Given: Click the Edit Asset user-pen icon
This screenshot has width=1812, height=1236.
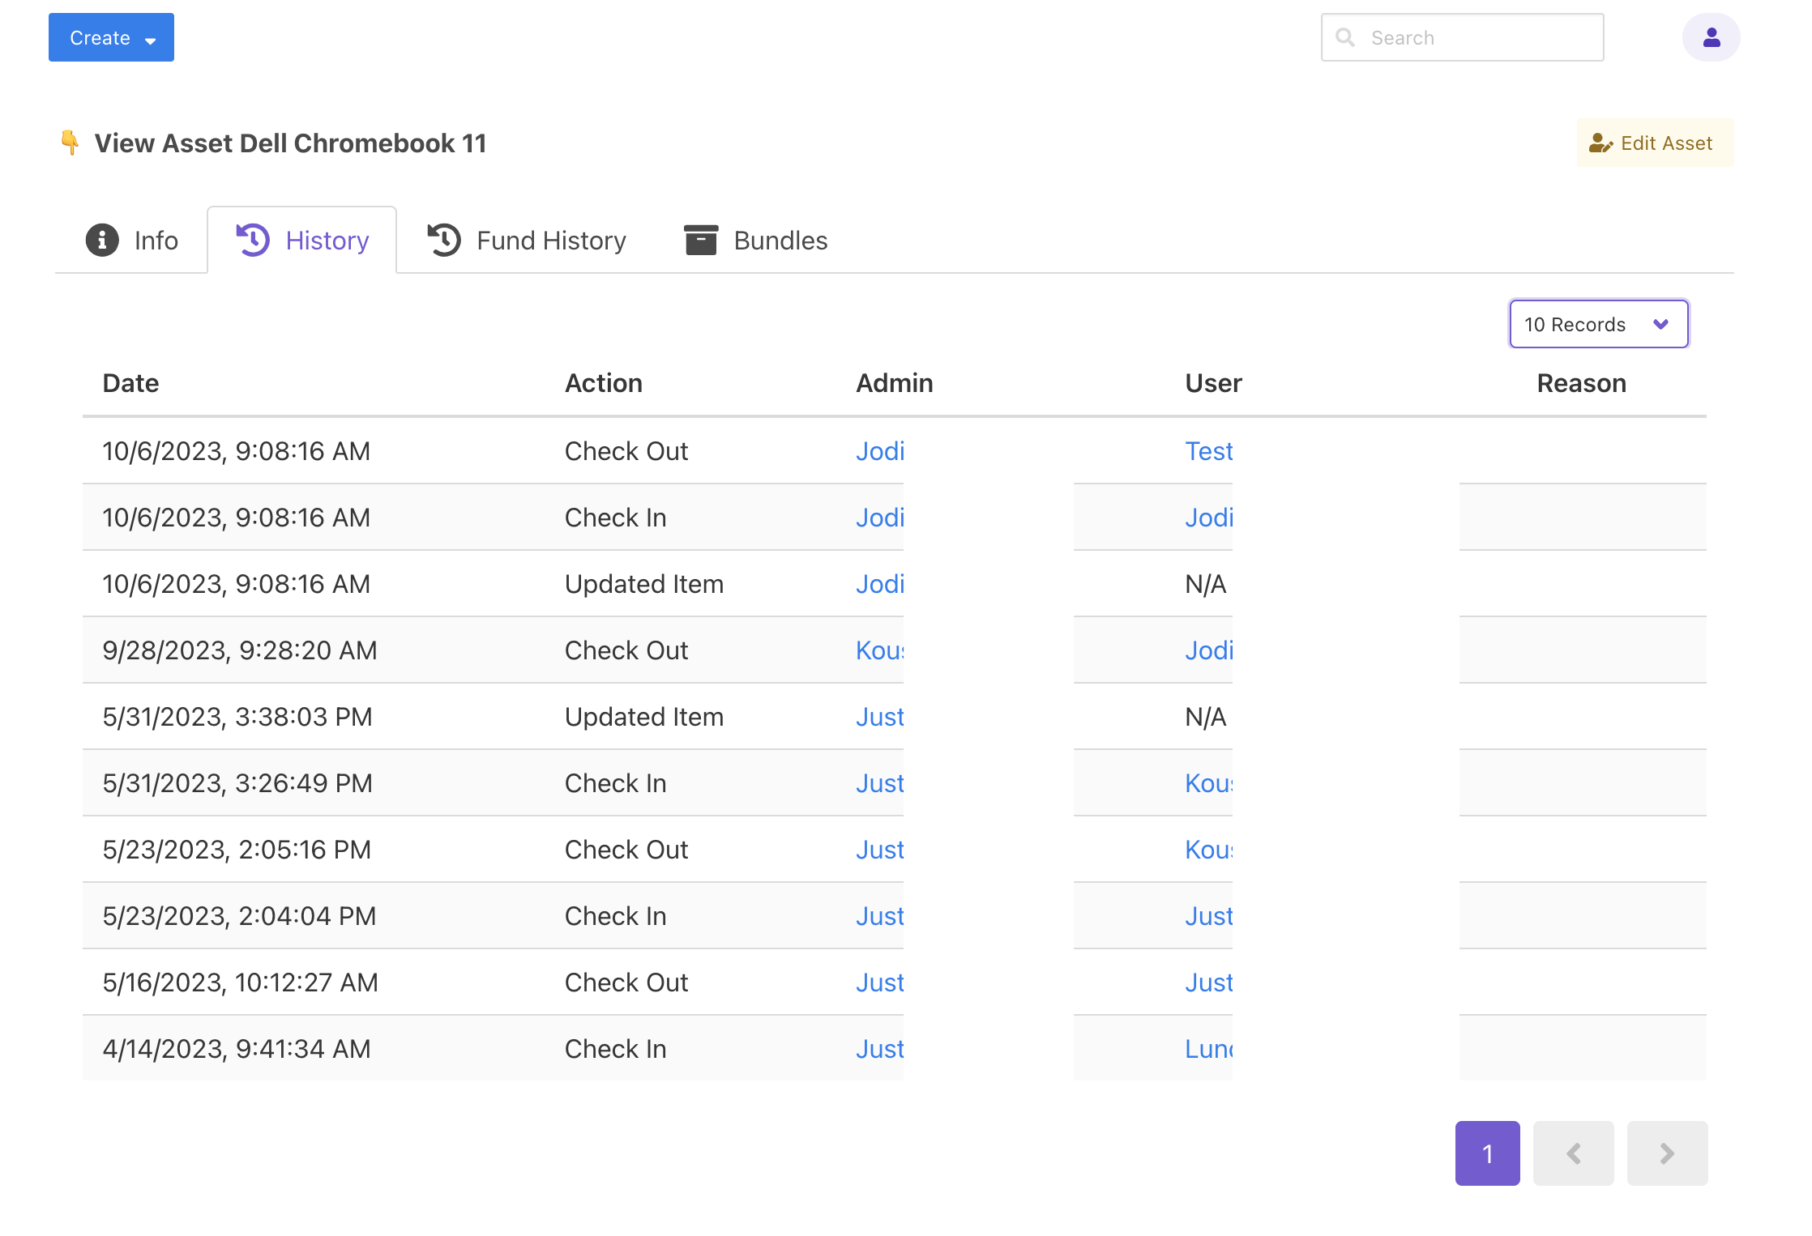Looking at the screenshot, I should (x=1600, y=143).
